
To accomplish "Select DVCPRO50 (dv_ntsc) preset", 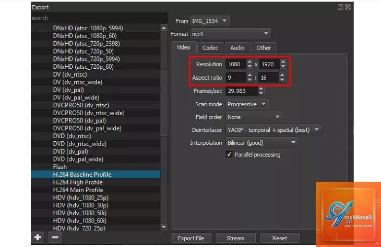I will 96,105.
